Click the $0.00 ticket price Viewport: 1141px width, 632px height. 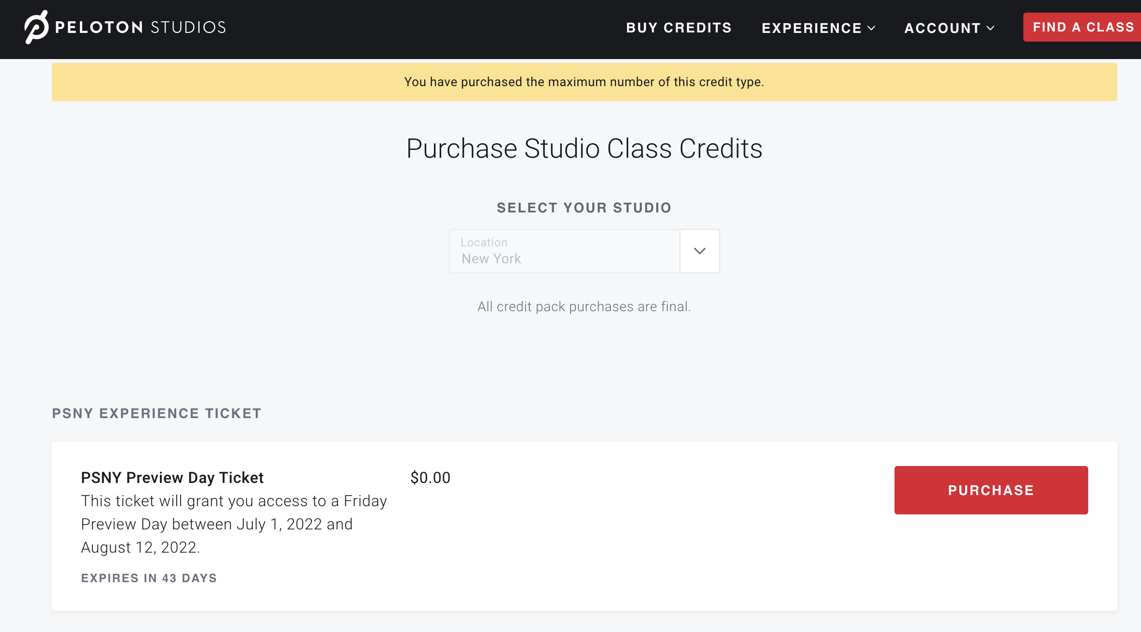point(430,478)
